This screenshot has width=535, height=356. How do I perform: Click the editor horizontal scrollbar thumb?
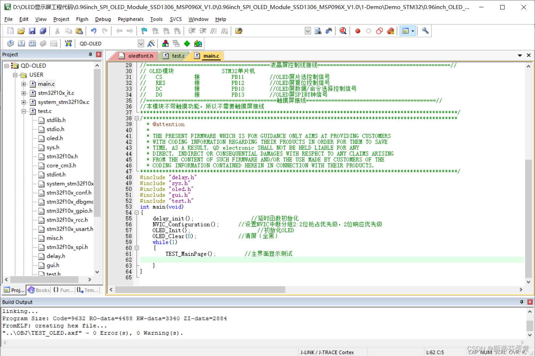click(x=200, y=290)
